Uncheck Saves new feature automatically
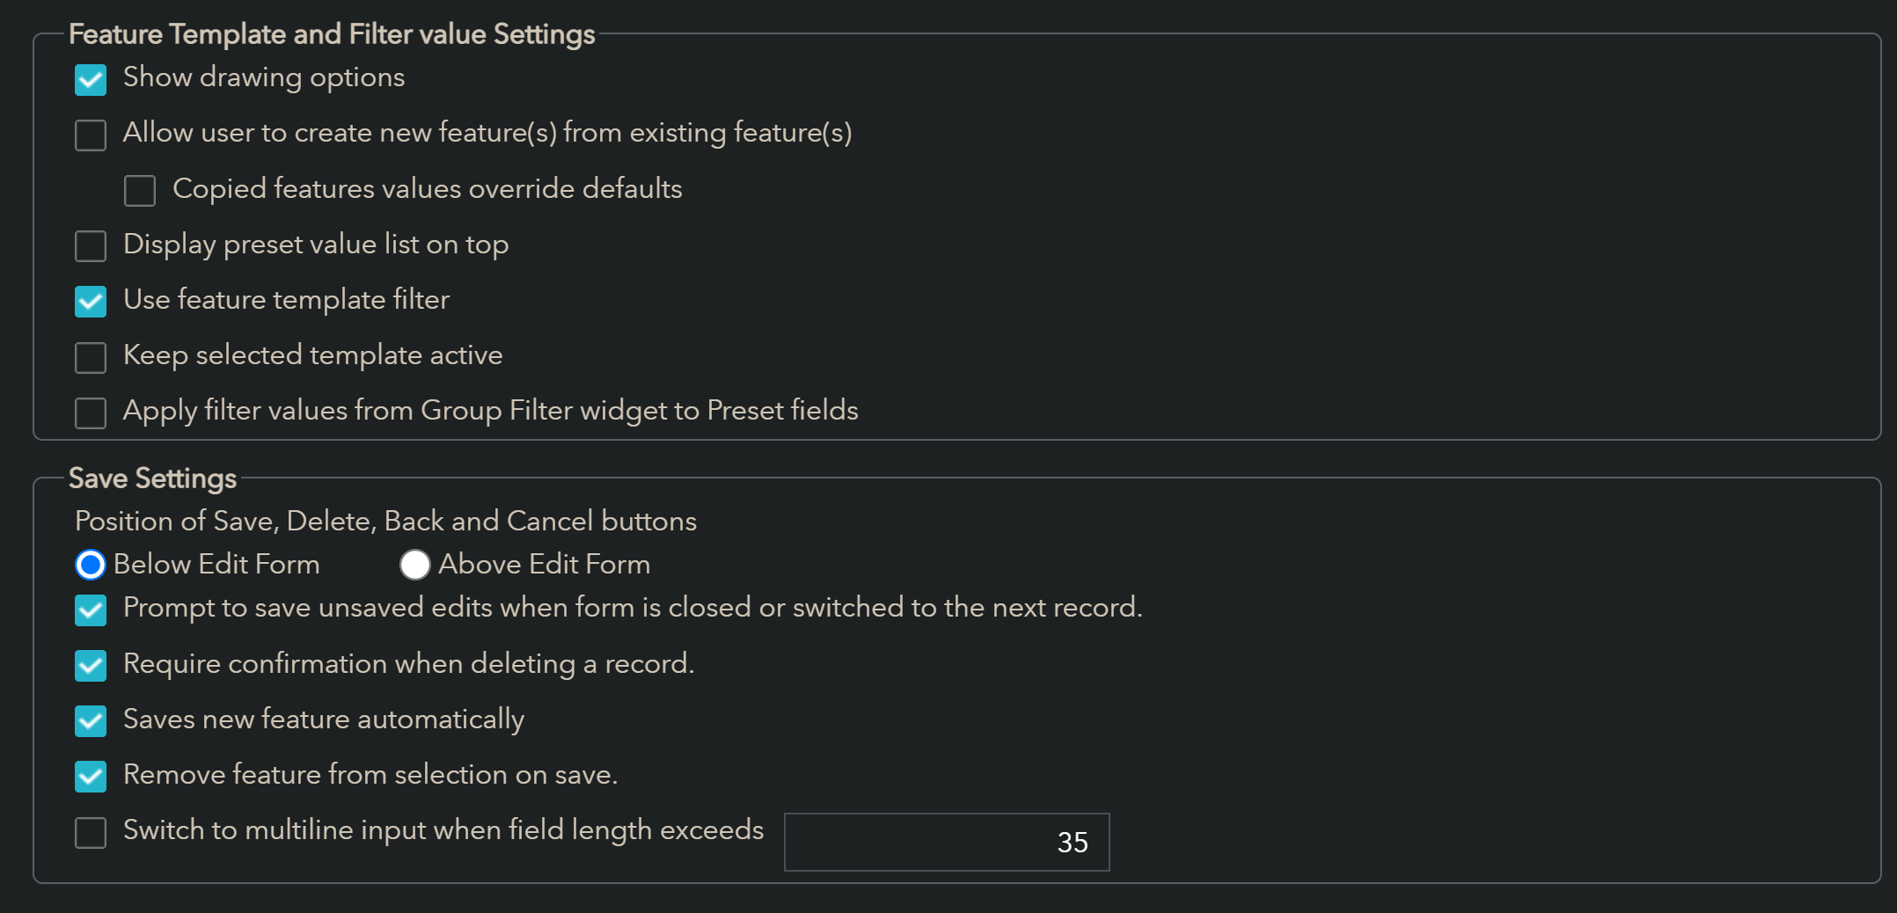The width and height of the screenshot is (1897, 913). click(x=91, y=721)
